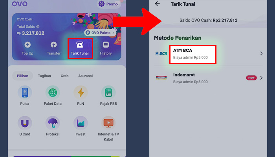Switch to the Tagihan tab
This screenshot has width=275, height=157.
(44, 76)
